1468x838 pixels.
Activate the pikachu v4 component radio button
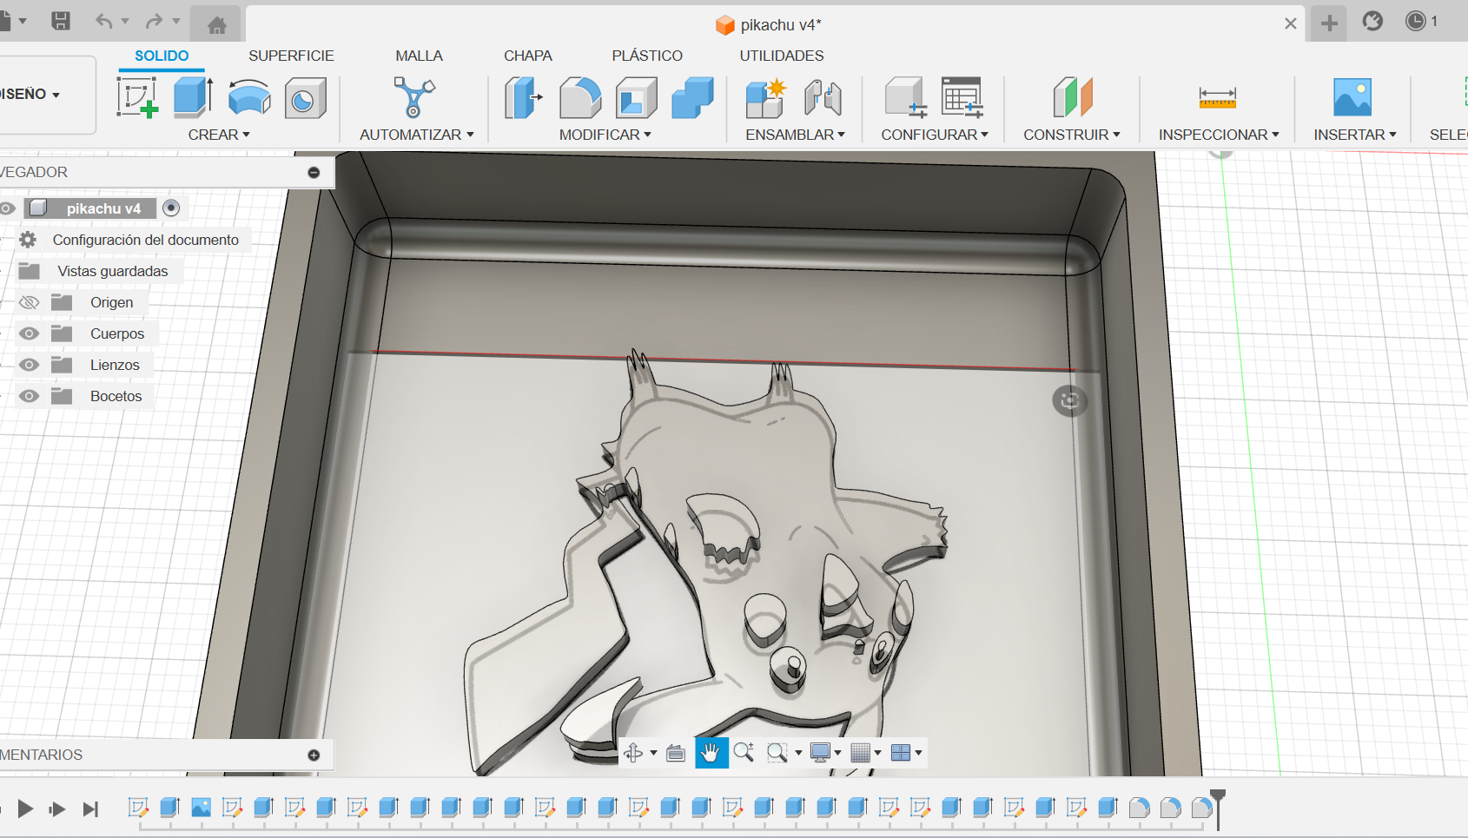pos(171,208)
